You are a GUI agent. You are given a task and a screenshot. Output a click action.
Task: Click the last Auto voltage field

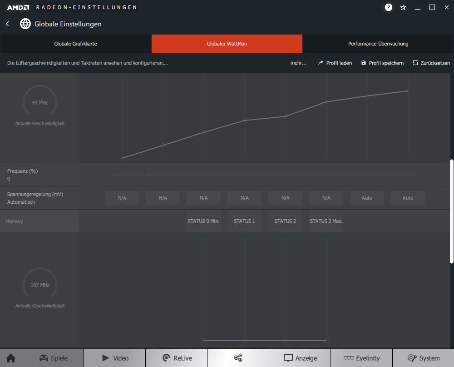coord(408,198)
